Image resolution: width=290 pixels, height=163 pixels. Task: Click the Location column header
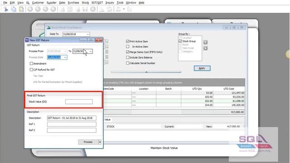(x=144, y=89)
